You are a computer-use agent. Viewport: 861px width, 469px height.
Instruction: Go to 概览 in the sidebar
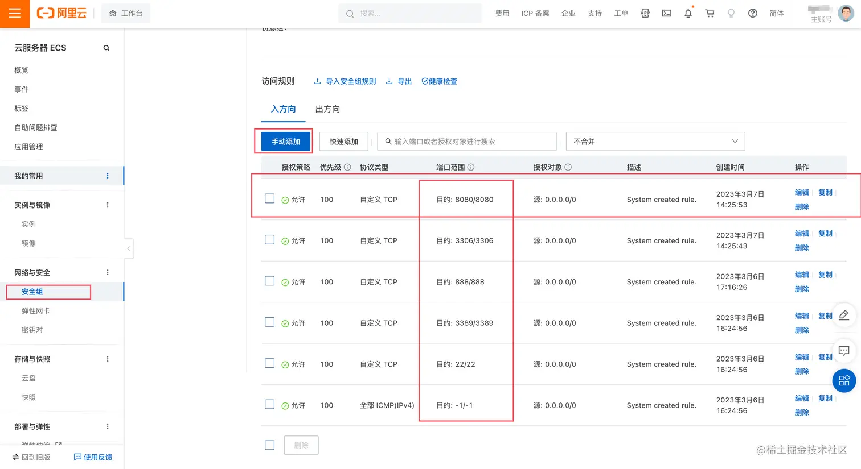click(22, 70)
